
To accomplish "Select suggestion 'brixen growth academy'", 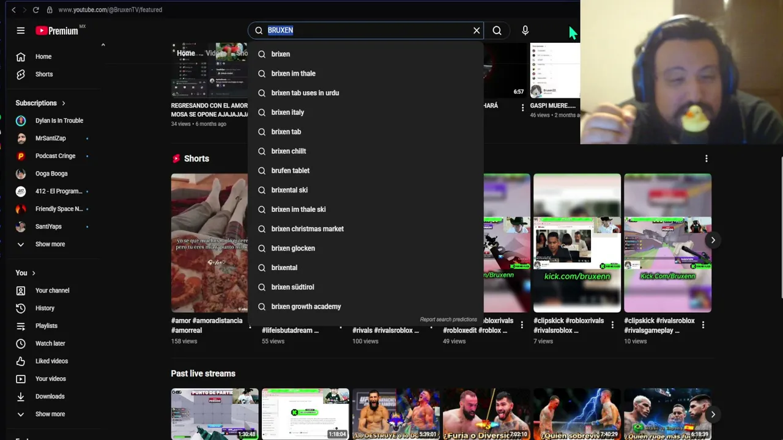I will [x=366, y=307].
